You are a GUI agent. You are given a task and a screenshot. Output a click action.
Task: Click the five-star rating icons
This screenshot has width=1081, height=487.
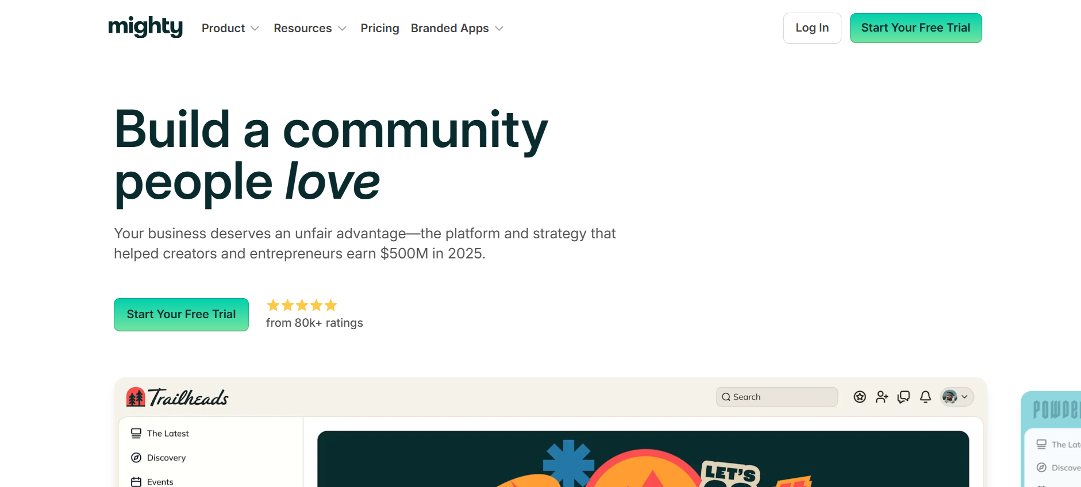tap(302, 306)
